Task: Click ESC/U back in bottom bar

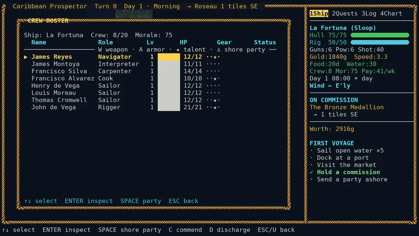Action: click(276, 230)
